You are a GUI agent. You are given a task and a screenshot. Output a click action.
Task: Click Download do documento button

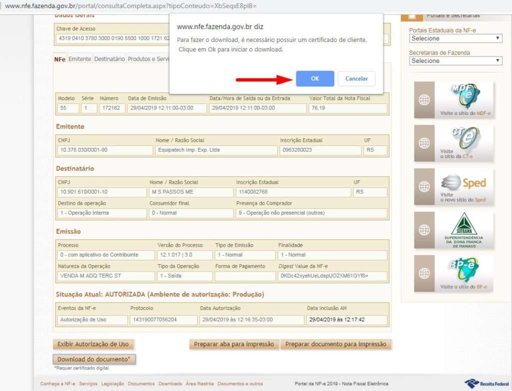[93, 359]
